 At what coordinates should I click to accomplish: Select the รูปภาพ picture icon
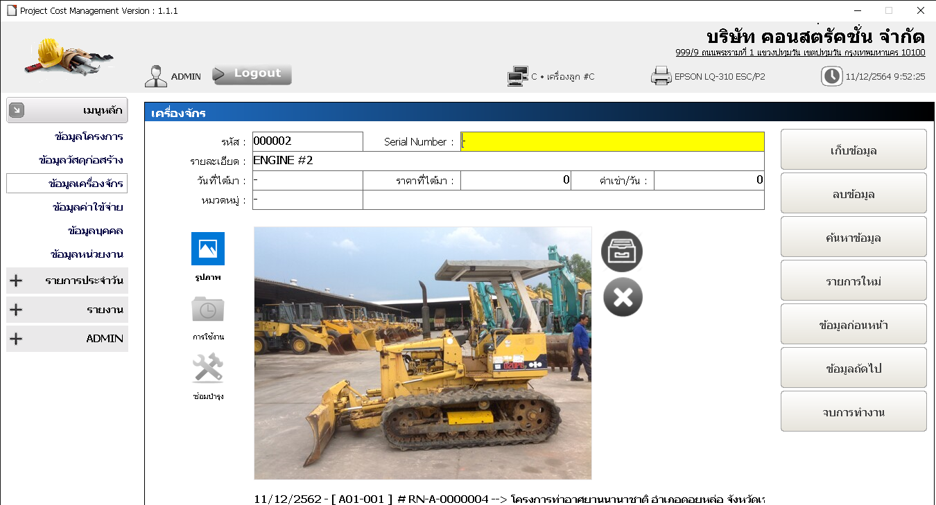tap(207, 249)
